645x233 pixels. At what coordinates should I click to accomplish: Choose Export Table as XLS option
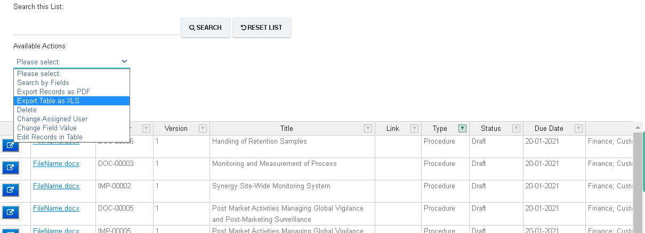(71, 101)
